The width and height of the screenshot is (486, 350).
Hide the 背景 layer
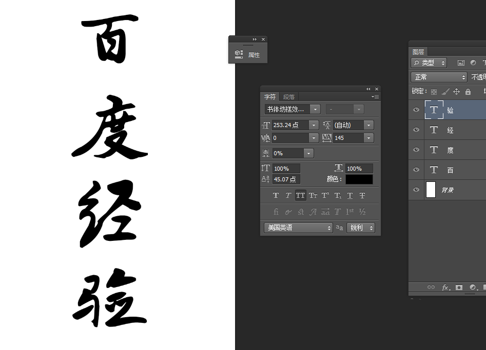[416, 190]
